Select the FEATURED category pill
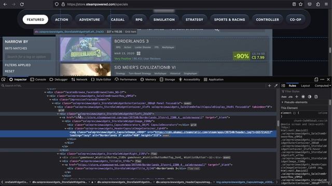Image resolution: width=332 pixels, height=186 pixels. tap(35, 20)
